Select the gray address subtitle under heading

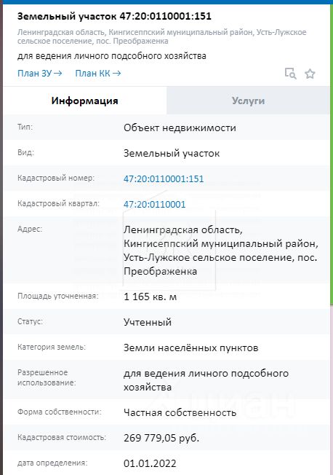(162, 36)
